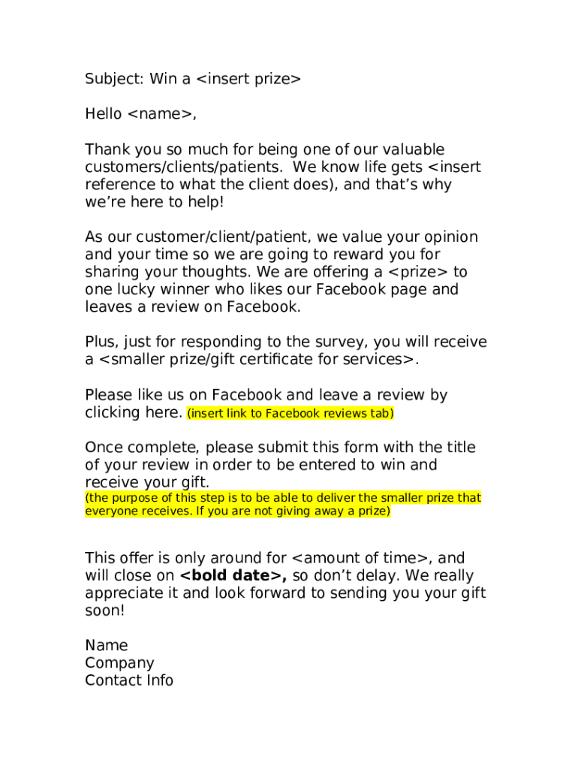Click the "clicking here." text
578x769 pixels.
pyautogui.click(x=134, y=412)
